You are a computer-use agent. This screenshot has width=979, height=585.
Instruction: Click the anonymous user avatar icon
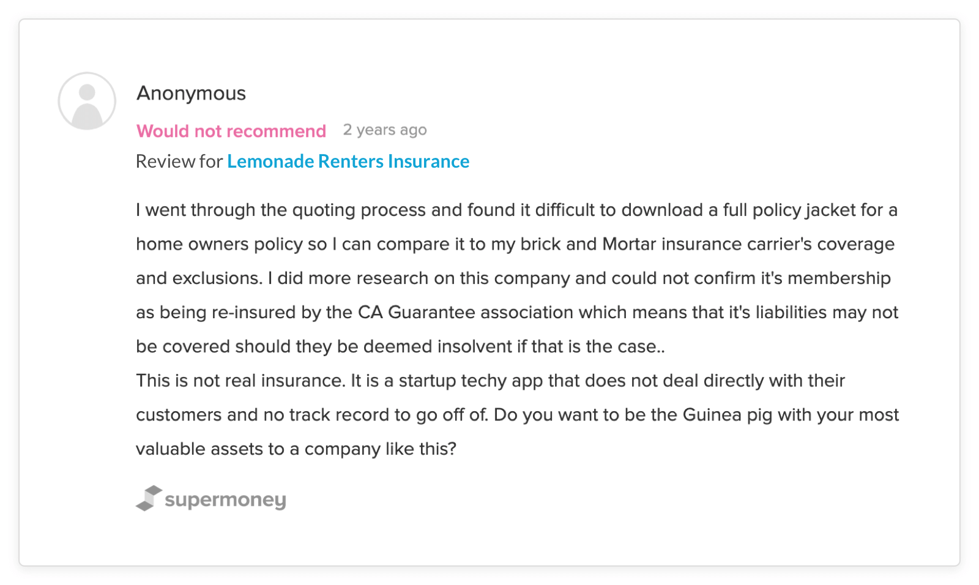click(x=87, y=101)
